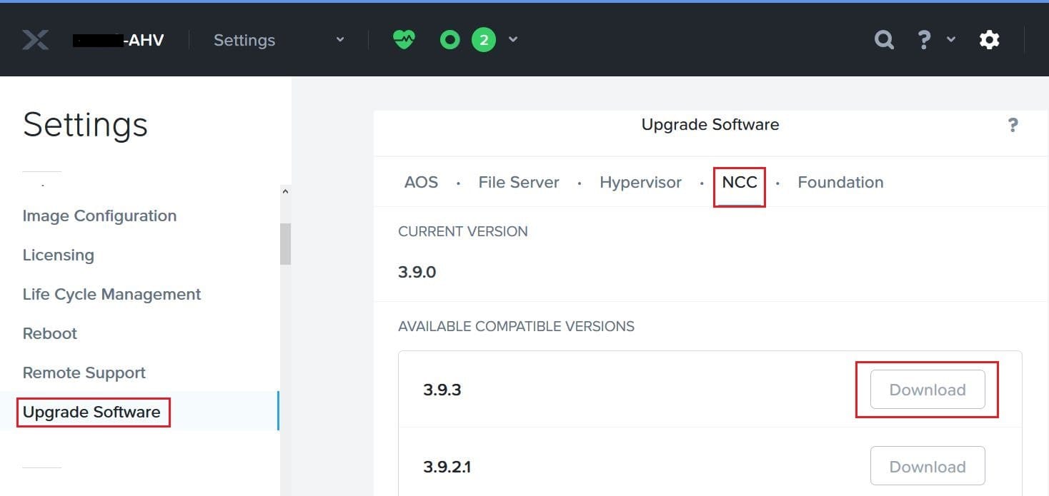
Task: Open Image Configuration in sidebar
Action: pos(99,216)
